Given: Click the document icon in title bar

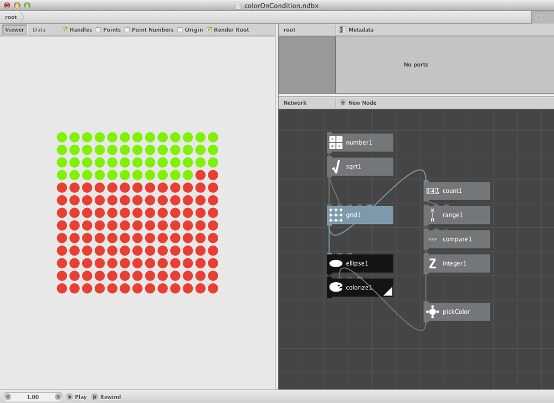Looking at the screenshot, I should (238, 6).
